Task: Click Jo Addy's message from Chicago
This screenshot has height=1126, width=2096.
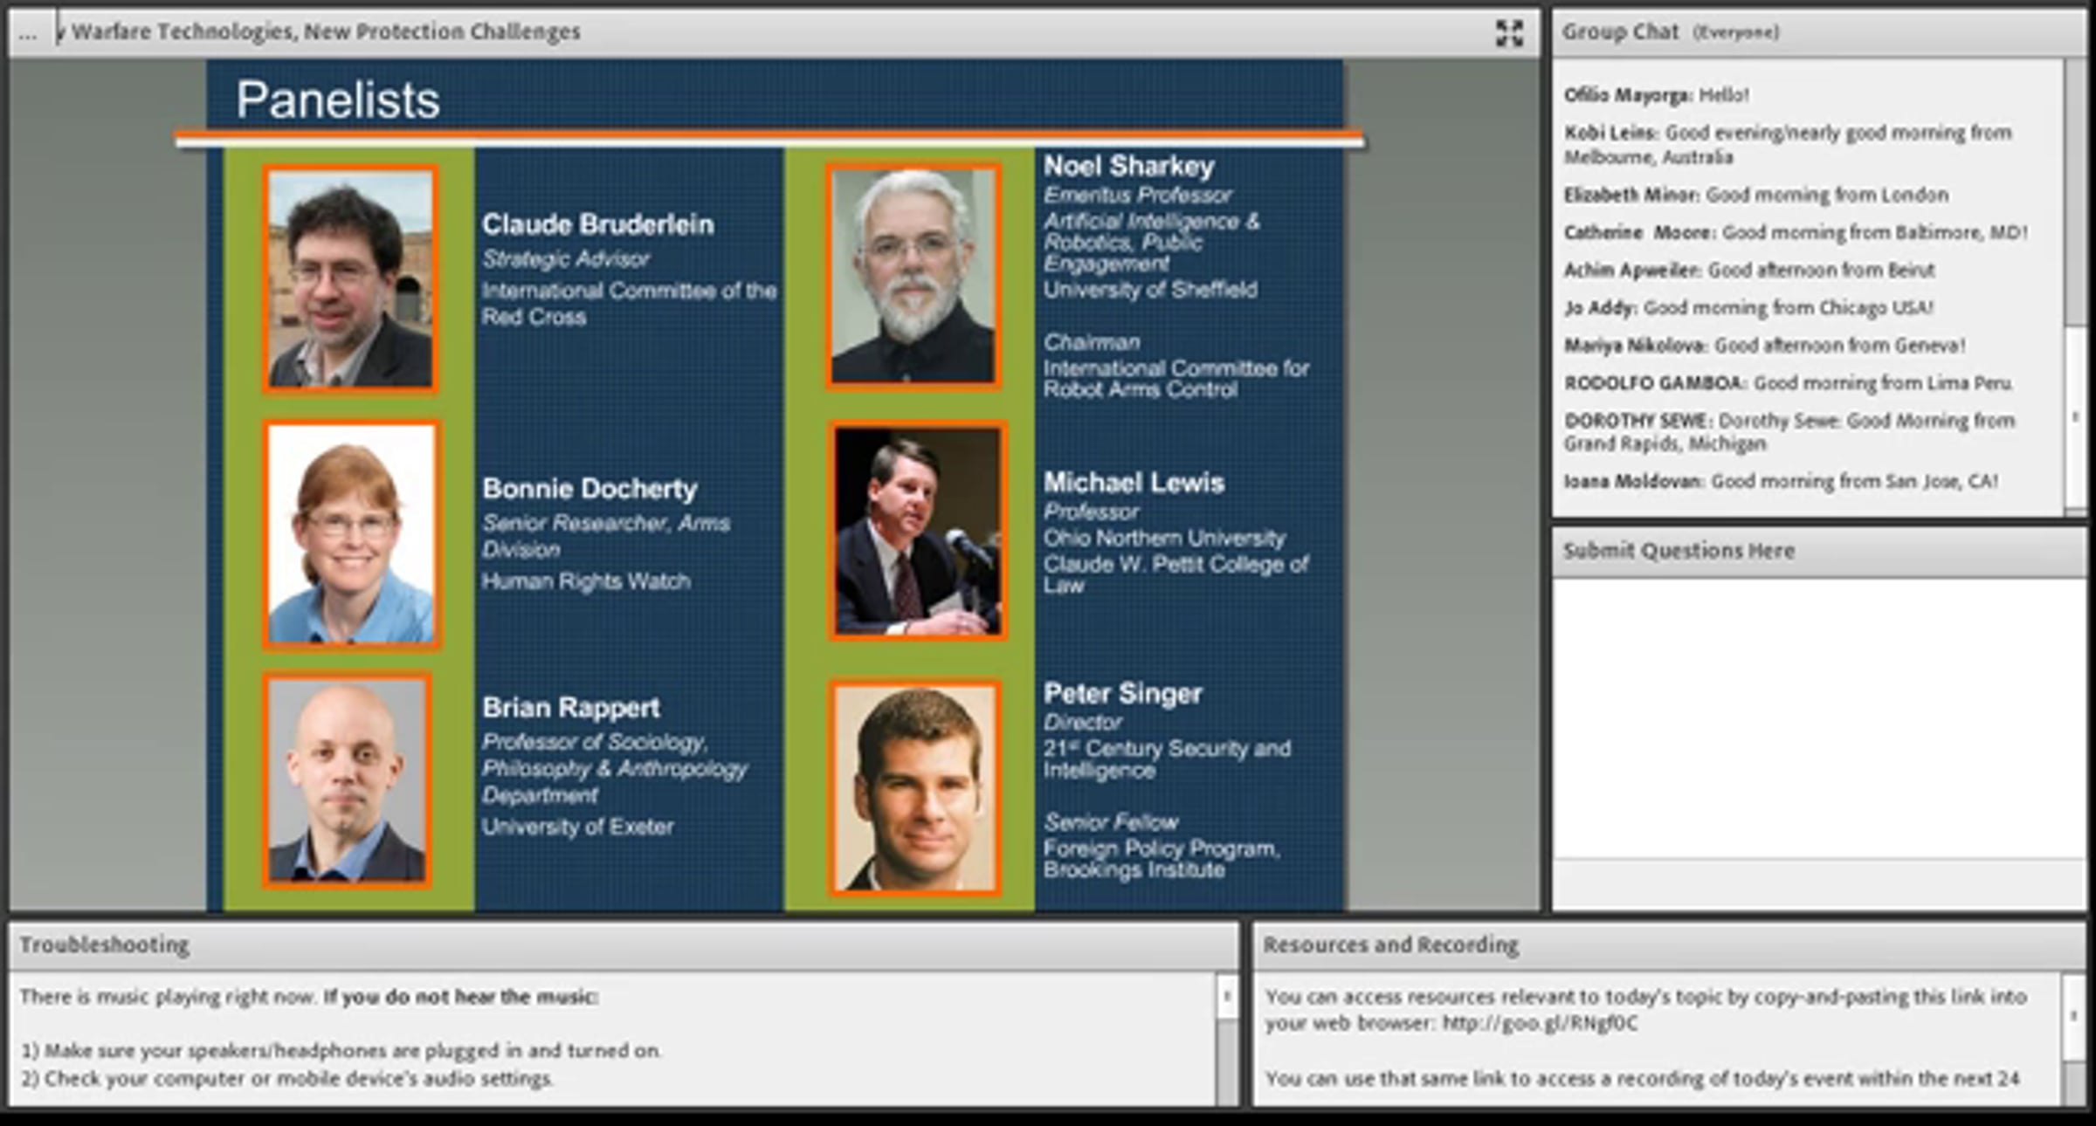Action: (1748, 308)
